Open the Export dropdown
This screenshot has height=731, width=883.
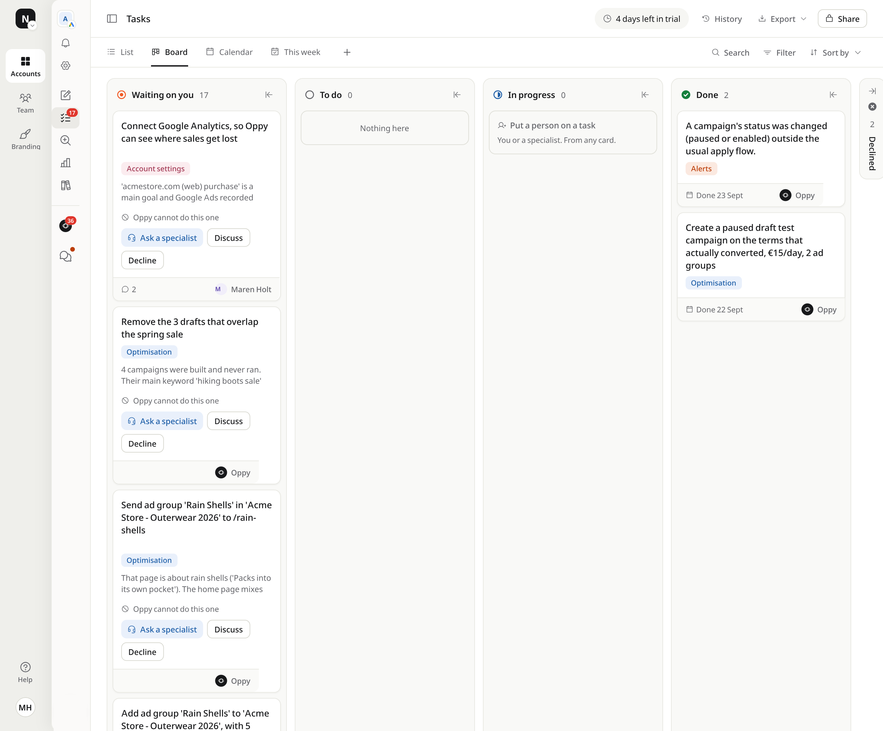point(782,19)
